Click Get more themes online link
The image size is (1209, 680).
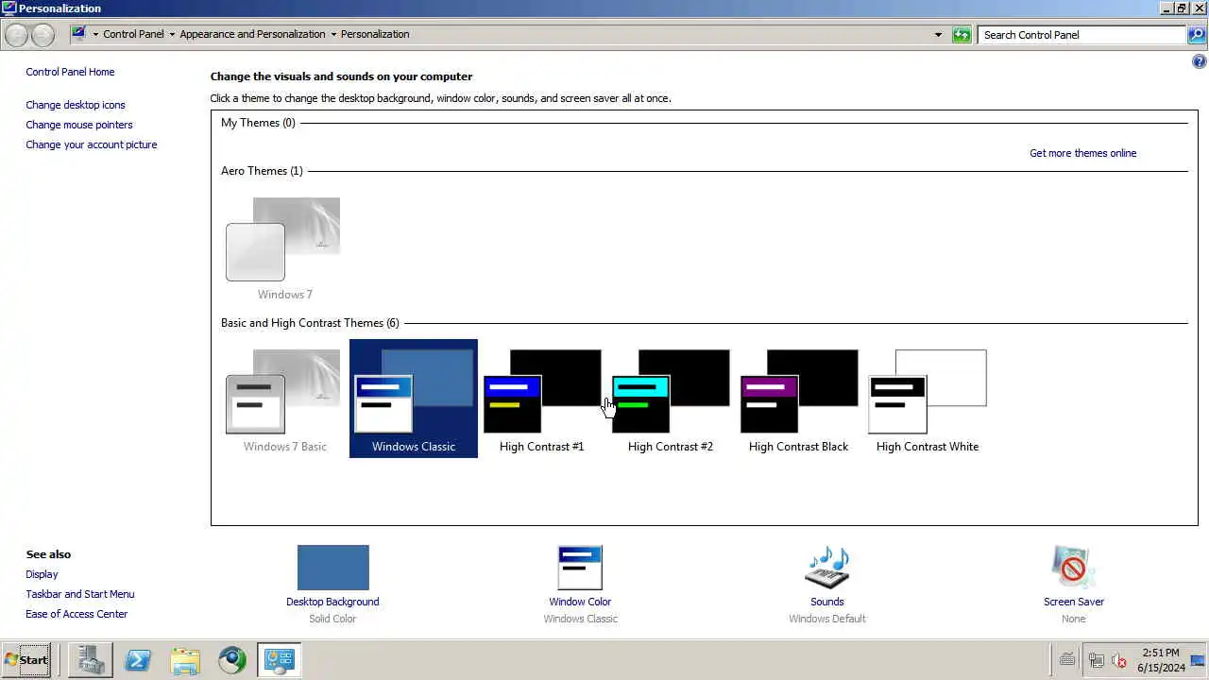[x=1082, y=153]
